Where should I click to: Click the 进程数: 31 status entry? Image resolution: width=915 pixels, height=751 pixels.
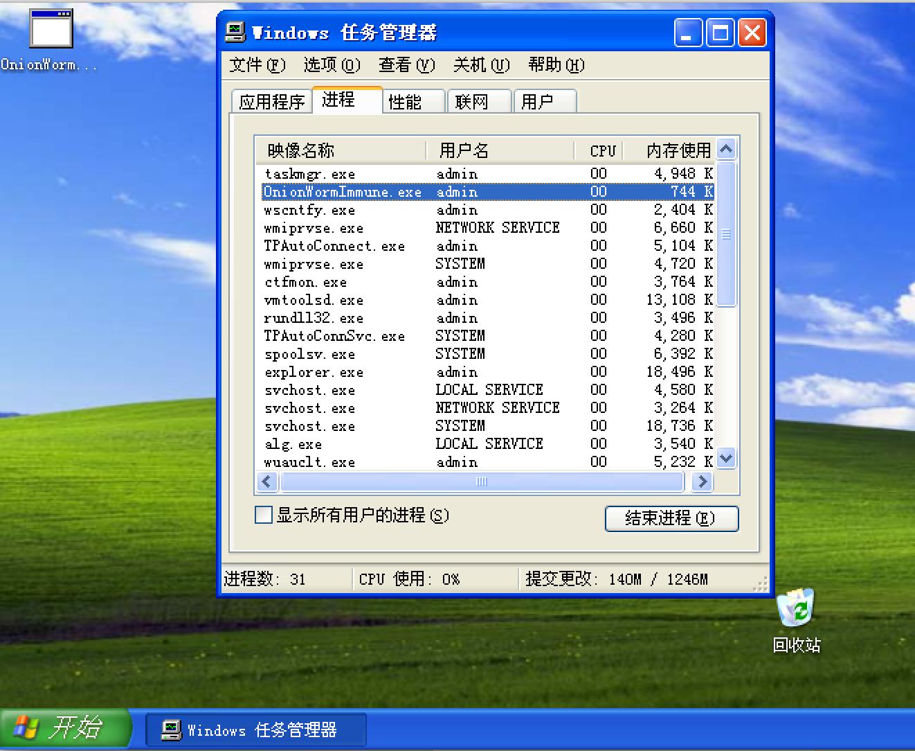point(265,579)
